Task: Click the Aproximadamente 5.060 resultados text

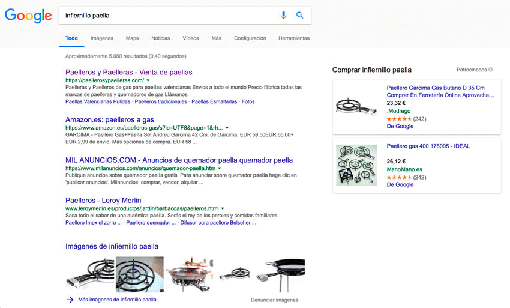Action: coord(126,56)
